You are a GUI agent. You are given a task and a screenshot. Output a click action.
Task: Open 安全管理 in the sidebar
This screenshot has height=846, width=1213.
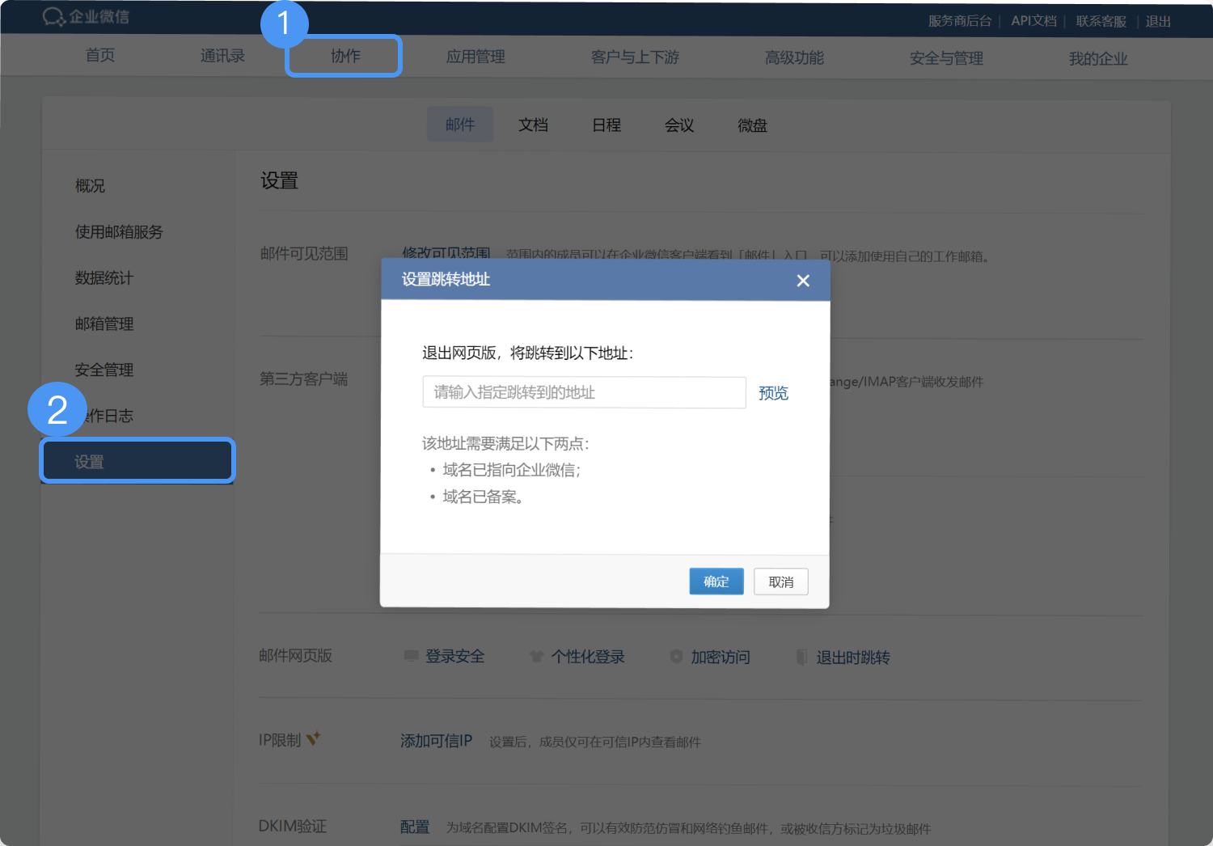(104, 370)
